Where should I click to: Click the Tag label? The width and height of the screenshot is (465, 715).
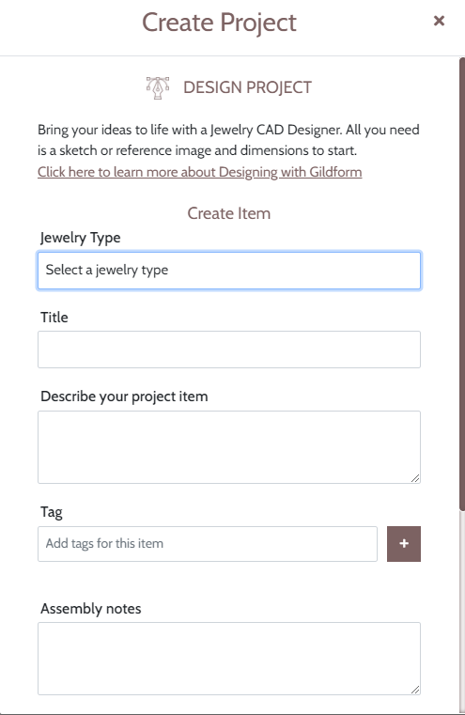(51, 512)
